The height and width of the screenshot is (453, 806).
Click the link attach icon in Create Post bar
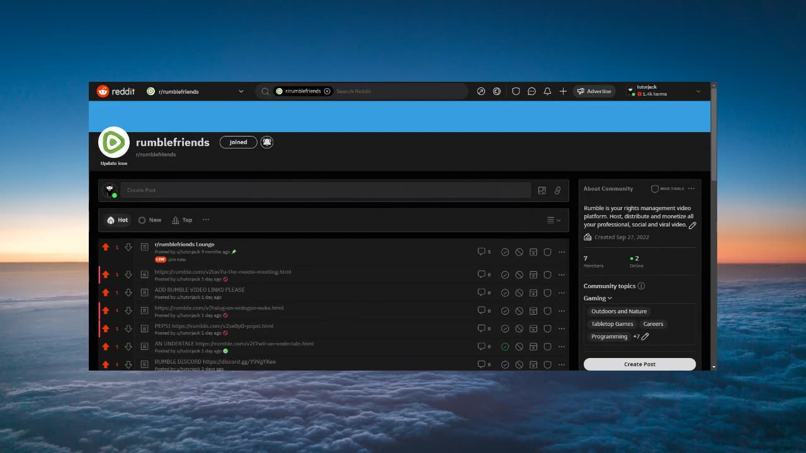coord(557,190)
